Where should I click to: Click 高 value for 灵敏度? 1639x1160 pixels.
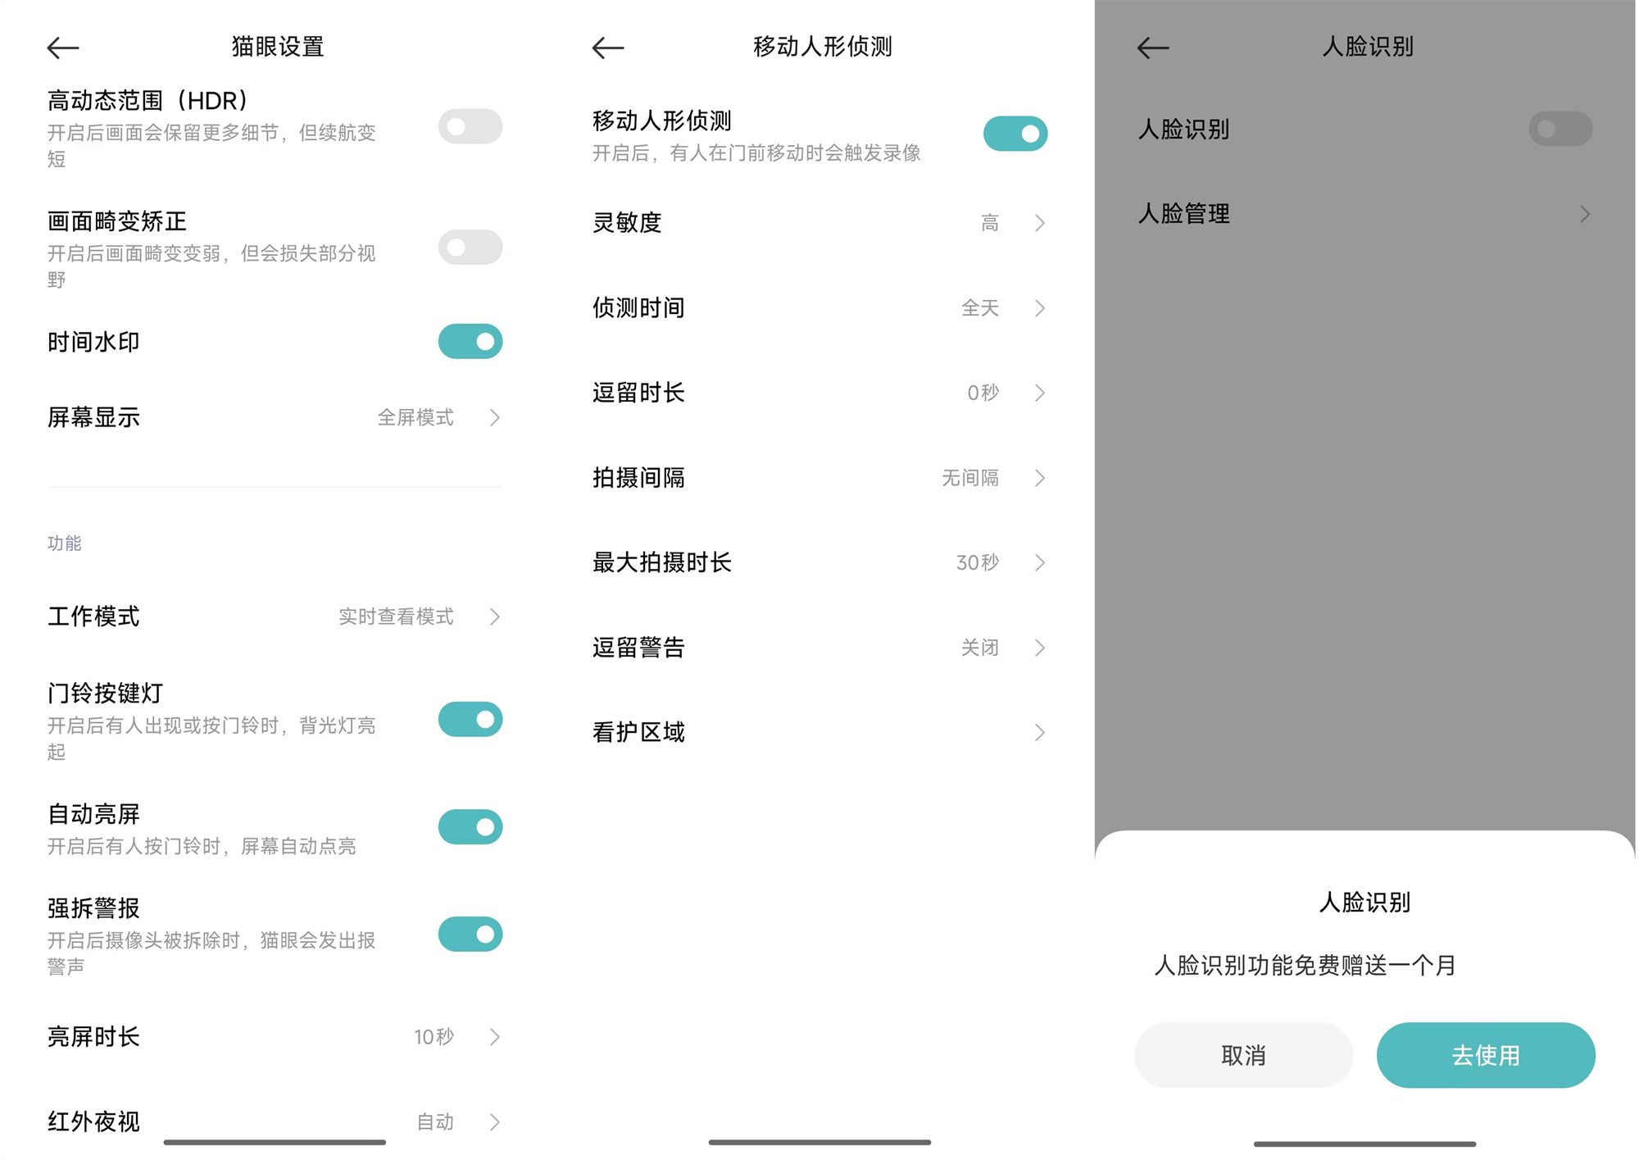pos(990,223)
